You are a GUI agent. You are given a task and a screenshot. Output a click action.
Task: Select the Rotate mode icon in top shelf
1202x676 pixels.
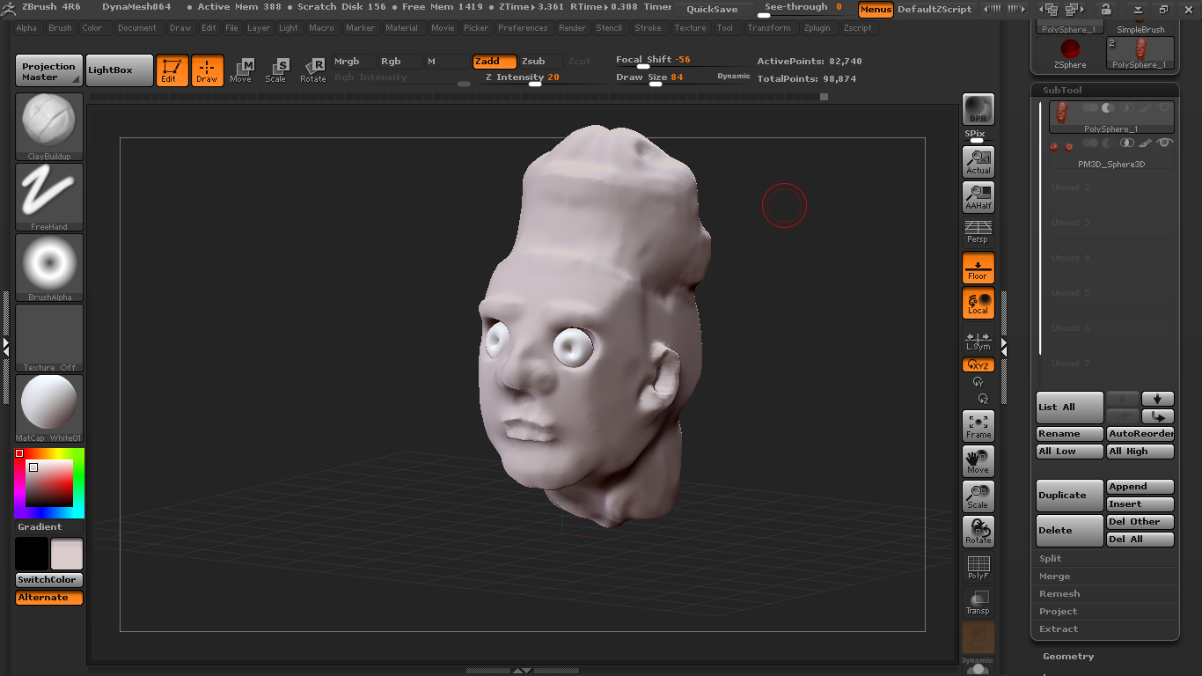click(312, 70)
